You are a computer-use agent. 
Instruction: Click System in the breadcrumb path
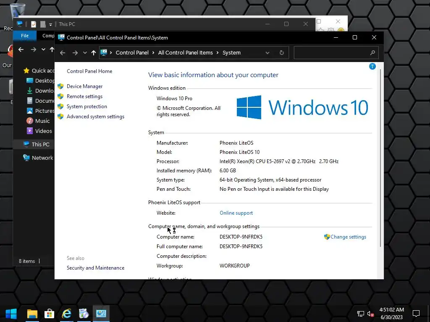[x=231, y=52]
